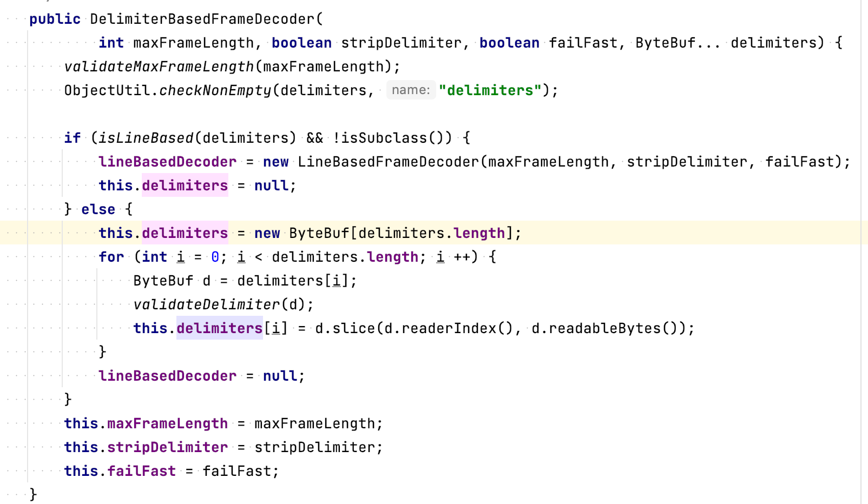This screenshot has height=504, width=868.
Task: Click the checkNonEmpty method call
Action: 215,90
